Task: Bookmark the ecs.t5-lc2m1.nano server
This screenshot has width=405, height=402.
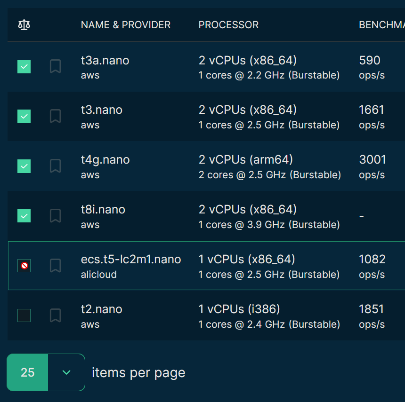Action: coord(55,266)
